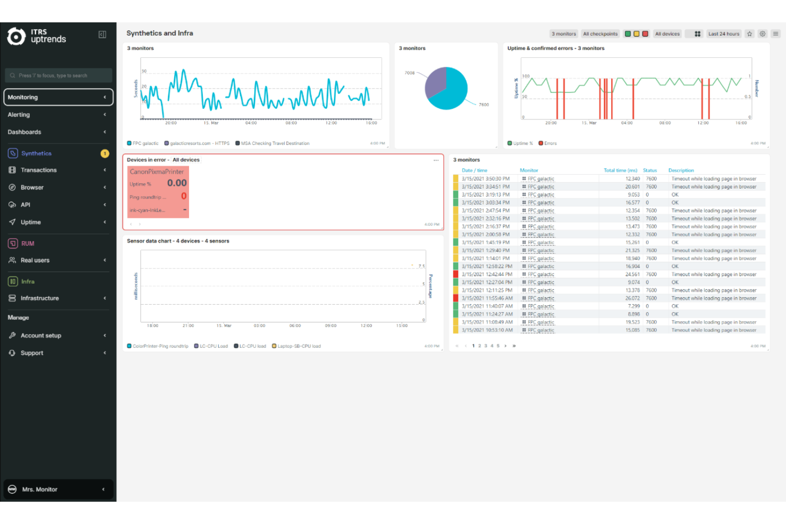
Task: Open the dashboard settings gear icon
Action: click(x=762, y=33)
